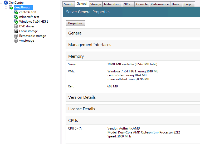Expand the Management Interfaces section
Screen dimensions: 200x144
pos(90,45)
